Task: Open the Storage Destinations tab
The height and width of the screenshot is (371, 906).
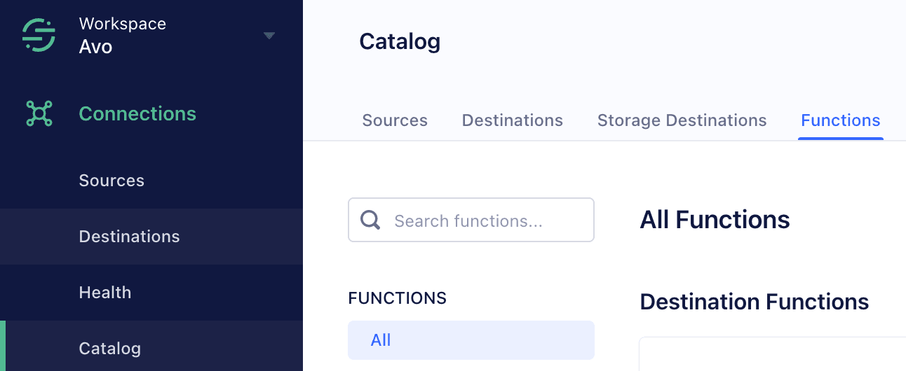Action: (x=682, y=120)
